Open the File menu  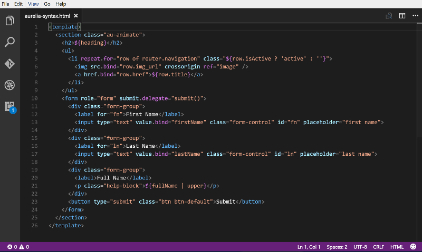tap(6, 4)
